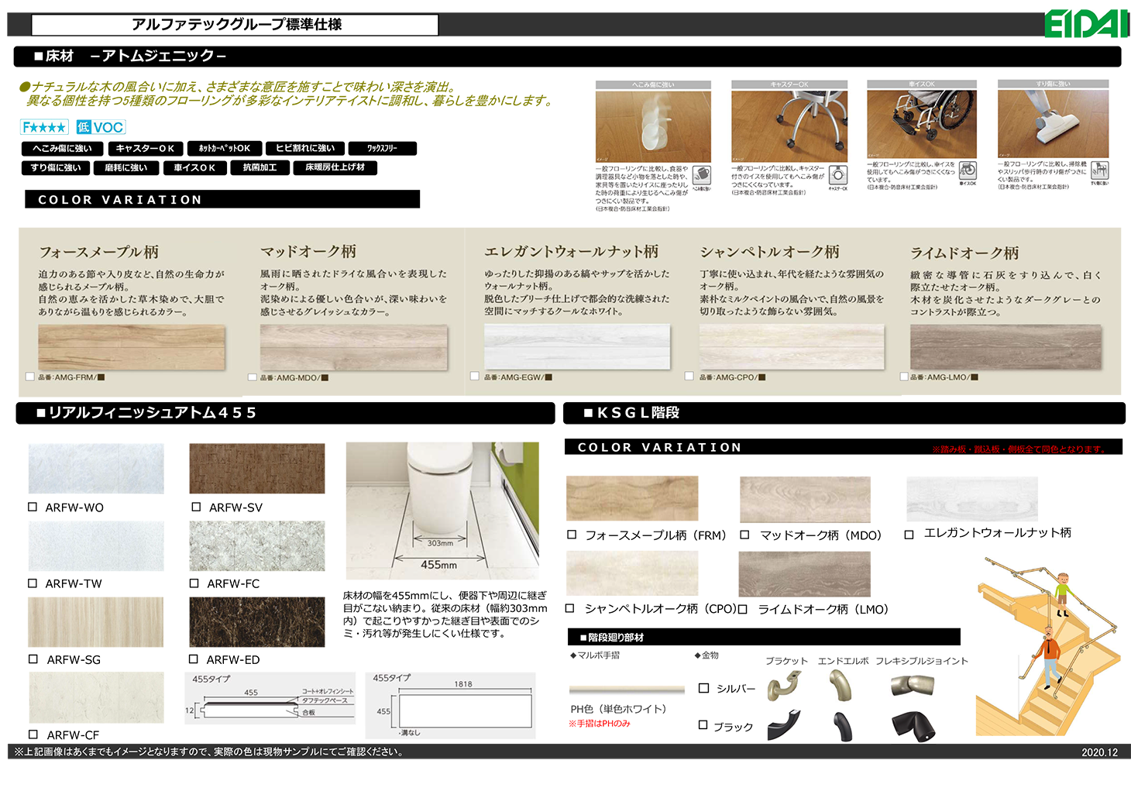
Task: Click the staircase handrail illustration
Action: [x=1047, y=647]
